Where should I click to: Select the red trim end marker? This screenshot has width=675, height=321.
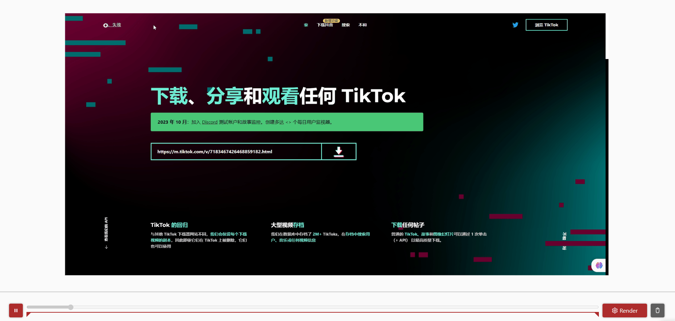[x=597, y=314]
